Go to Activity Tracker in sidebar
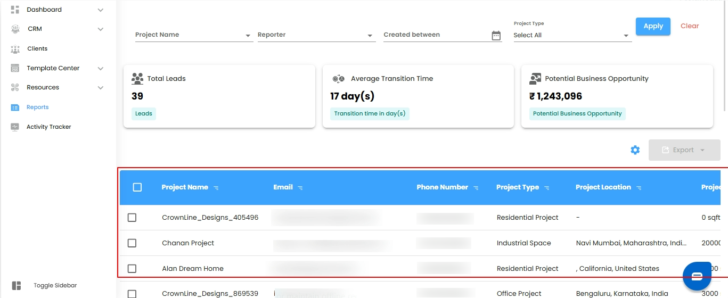This screenshot has width=728, height=298. (x=48, y=127)
